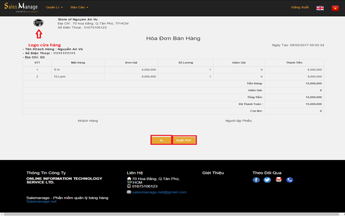345x216 pixels.
Task: Open the red mail follow icon
Action: tap(279, 179)
